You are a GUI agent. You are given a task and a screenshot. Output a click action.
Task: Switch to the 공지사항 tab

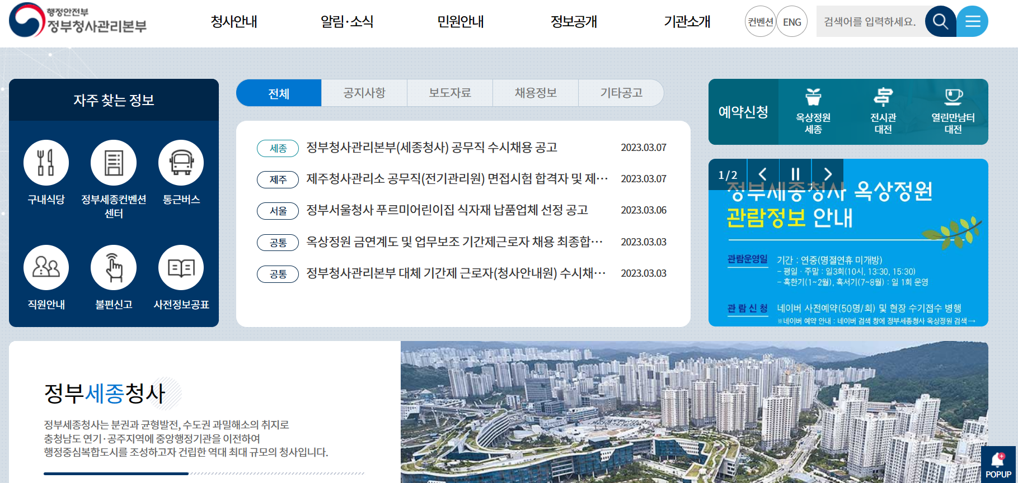point(364,93)
